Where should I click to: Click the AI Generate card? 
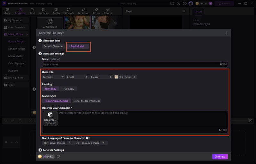(50, 23)
